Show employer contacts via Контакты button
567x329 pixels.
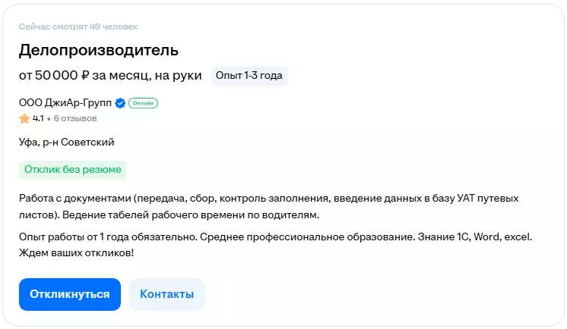coord(166,294)
